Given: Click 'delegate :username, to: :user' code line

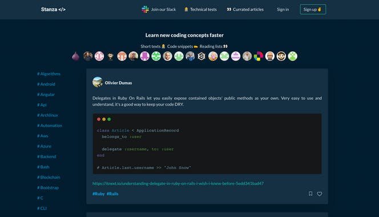Looking at the screenshot, I should click(x=138, y=149).
